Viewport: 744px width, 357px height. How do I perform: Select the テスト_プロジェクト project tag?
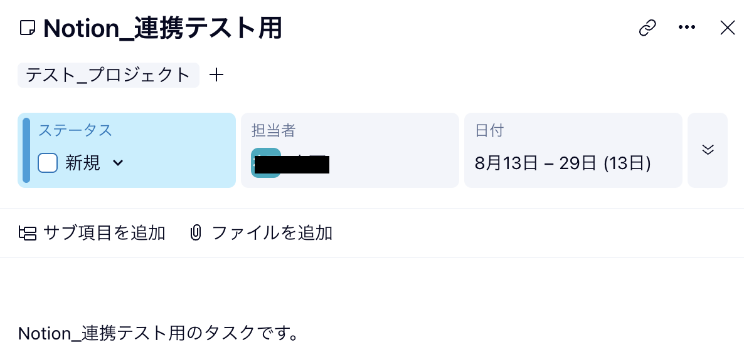coord(108,75)
